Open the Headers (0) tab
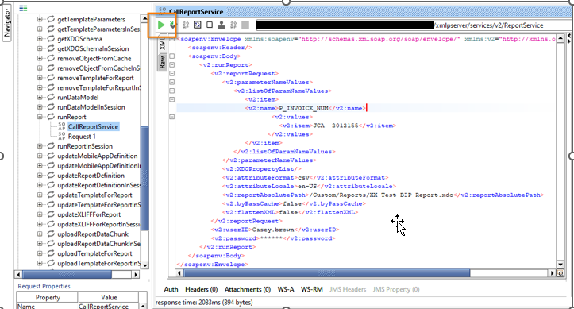 (202, 289)
